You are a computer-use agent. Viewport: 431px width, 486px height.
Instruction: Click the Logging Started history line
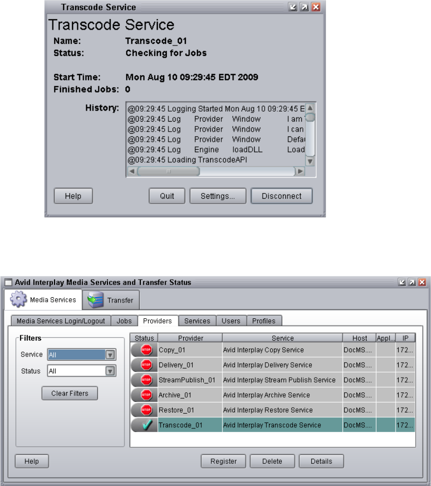[x=216, y=109]
